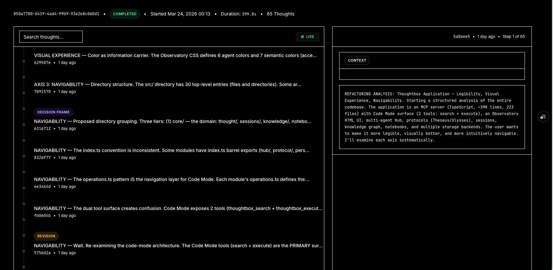The image size is (553, 270).
Task: Click timeline dot beside VISUAL EXPERIENCE thought
Action: click(24, 61)
